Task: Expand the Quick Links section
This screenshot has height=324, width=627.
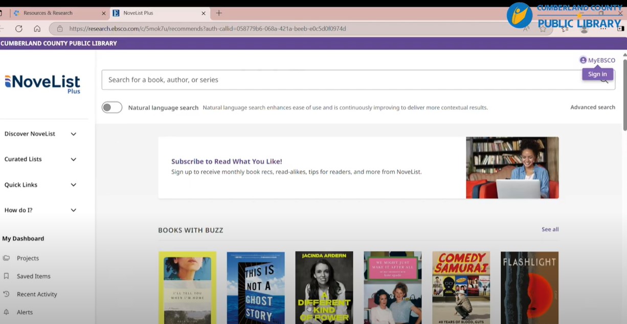Action: [x=73, y=185]
